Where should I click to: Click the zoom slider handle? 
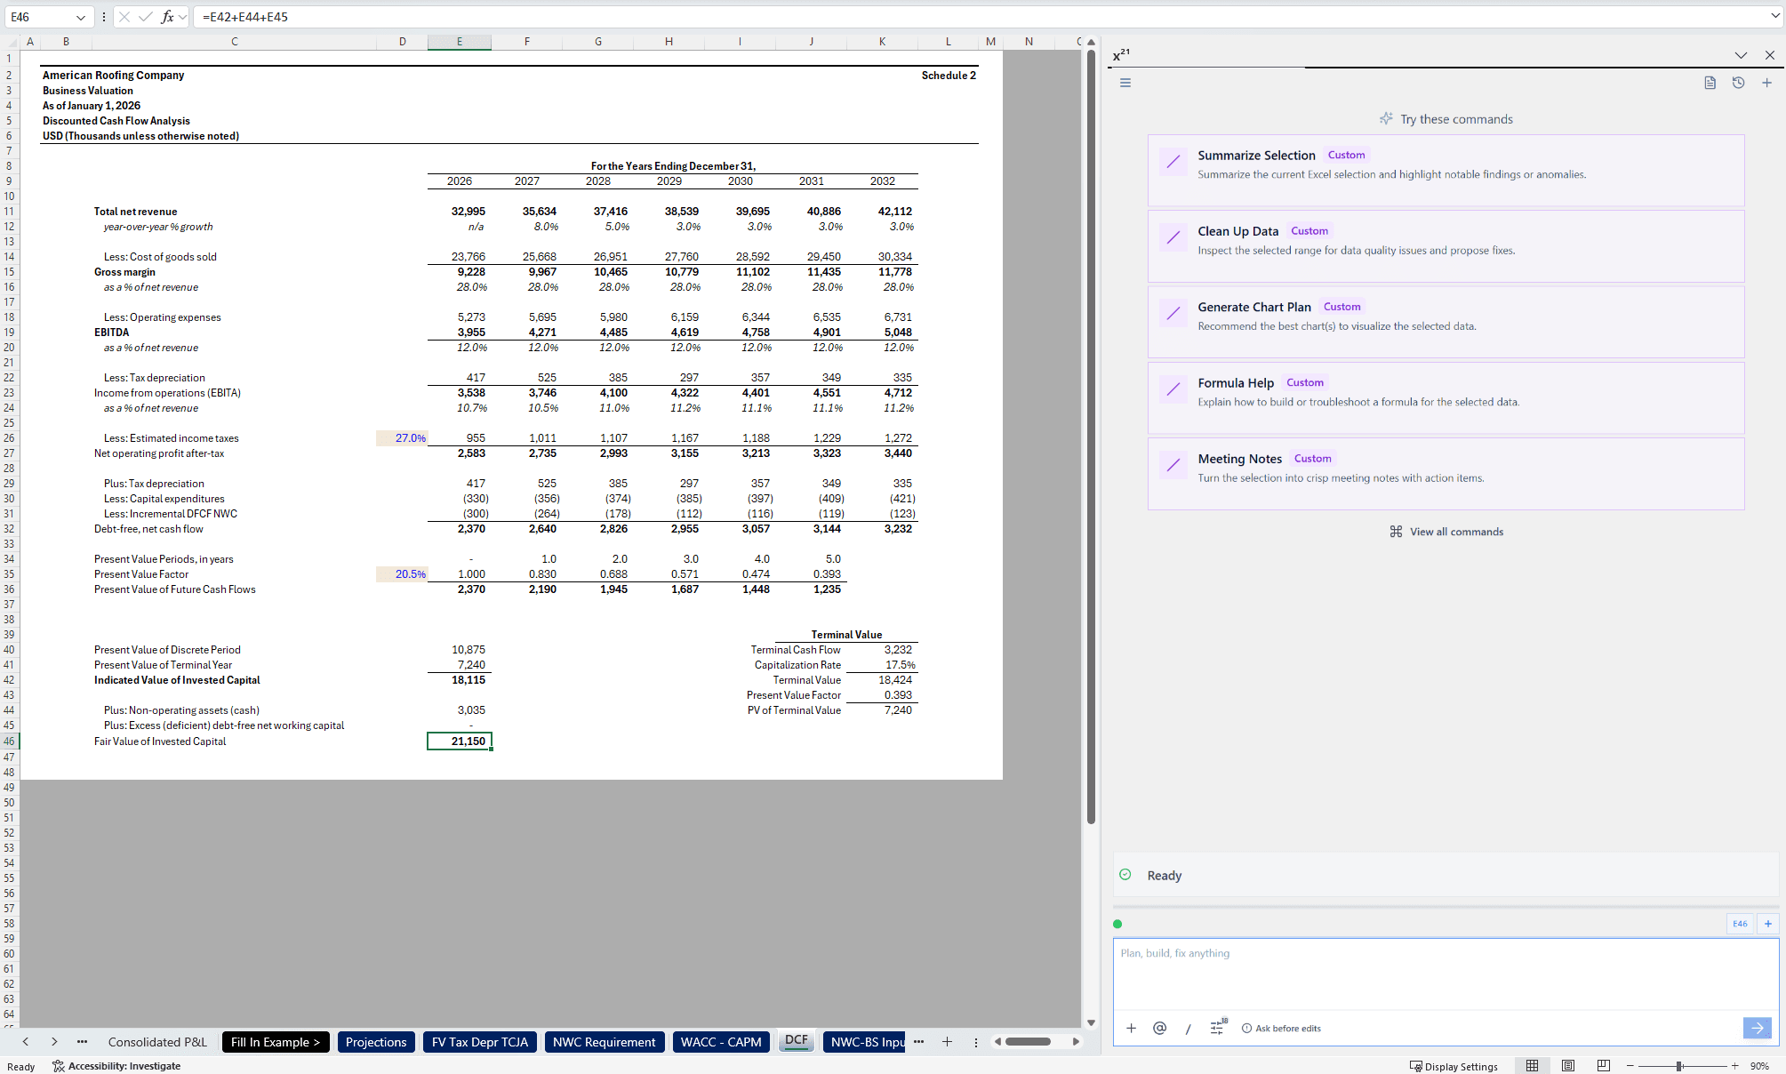1678,1066
